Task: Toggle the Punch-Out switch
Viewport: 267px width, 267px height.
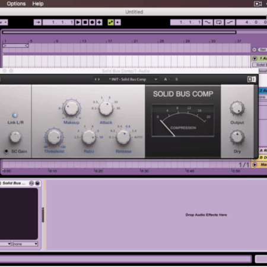Action: click(x=230, y=23)
